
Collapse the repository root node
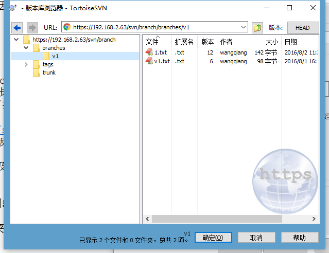(x=16, y=40)
